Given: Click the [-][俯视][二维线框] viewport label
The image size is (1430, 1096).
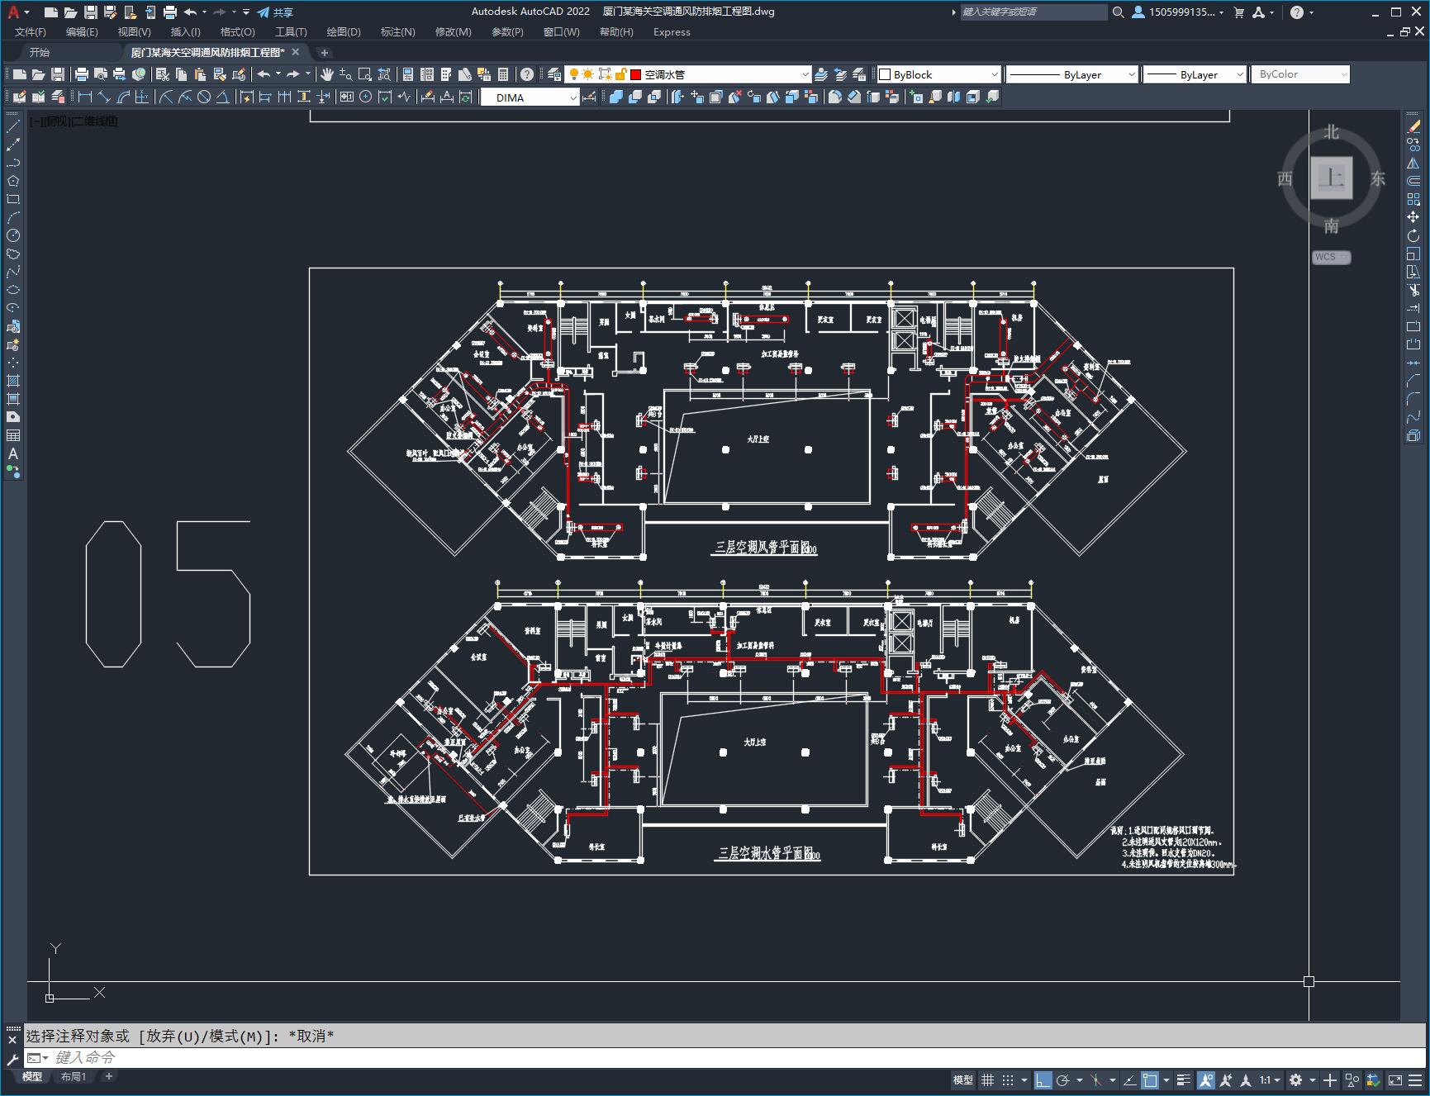Looking at the screenshot, I should (74, 121).
